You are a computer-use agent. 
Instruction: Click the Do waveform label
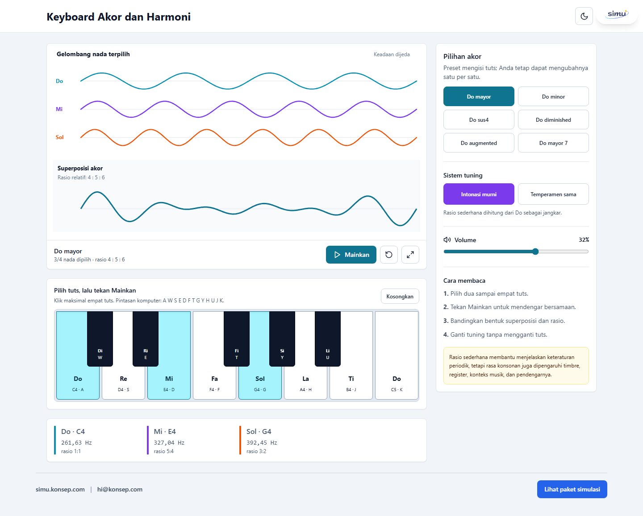click(x=59, y=81)
